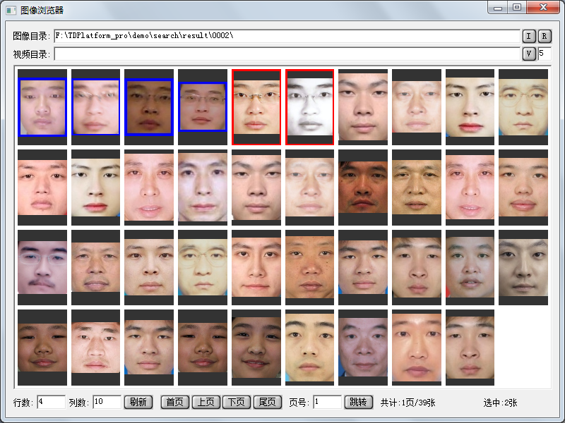This screenshot has height=423, width=565.
Task: Maximize the 图像浏览器 window
Action: click(517, 7)
